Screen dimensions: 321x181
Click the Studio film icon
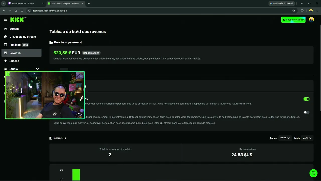click(x=5, y=69)
